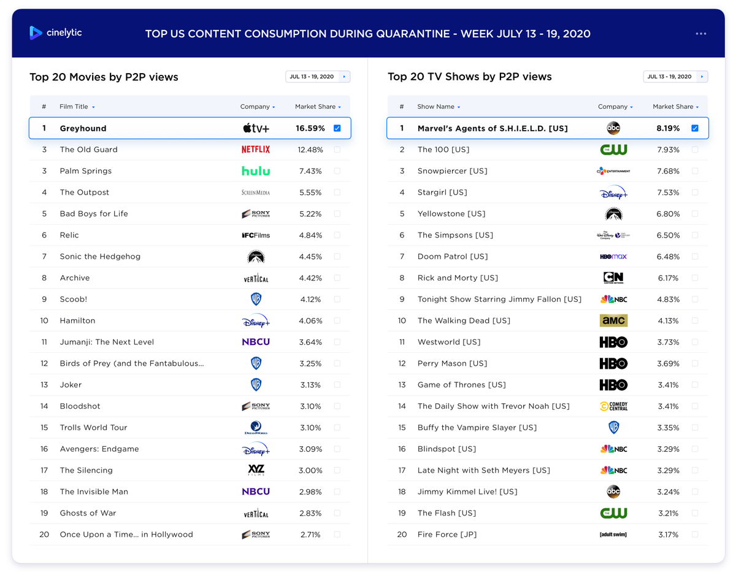This screenshot has height=572, width=736.
Task: Tick the Palm Springs checkbox
Action: pos(337,171)
